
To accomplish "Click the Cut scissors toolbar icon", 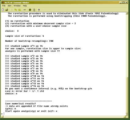I will point(12,10).
